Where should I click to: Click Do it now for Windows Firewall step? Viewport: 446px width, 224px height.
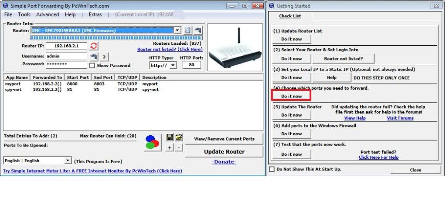(292, 134)
